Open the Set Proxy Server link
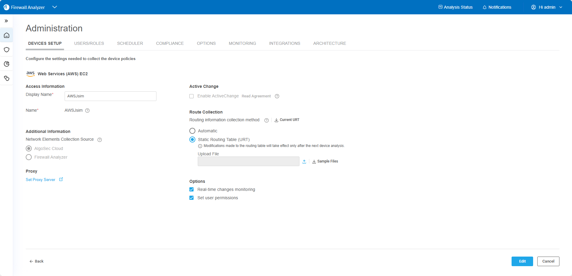Viewport: 572px width, 276px height. 41,180
